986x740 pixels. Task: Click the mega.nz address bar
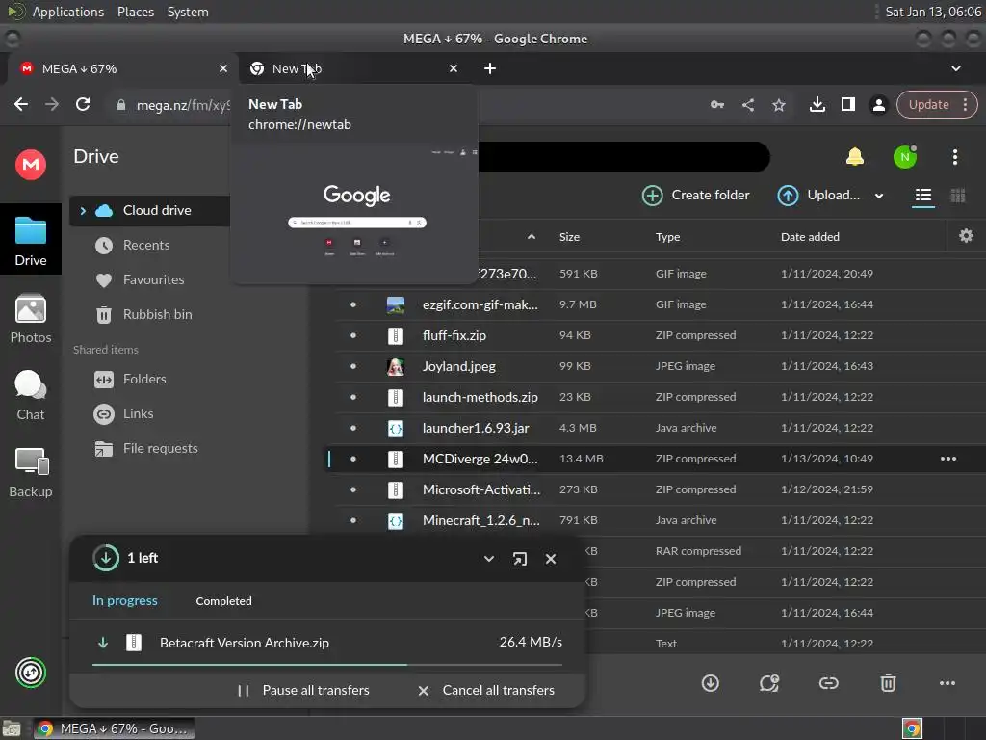[182, 105]
